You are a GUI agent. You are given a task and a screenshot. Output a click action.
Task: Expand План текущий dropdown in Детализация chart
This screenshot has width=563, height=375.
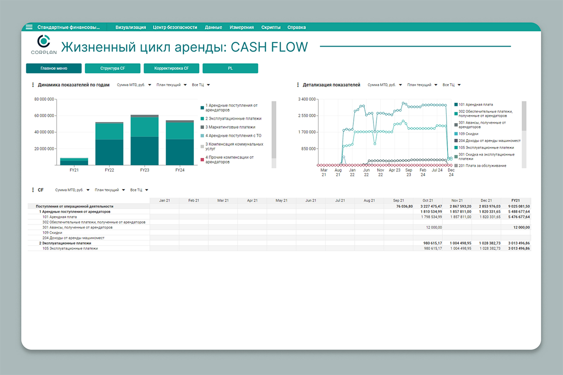coord(422,85)
